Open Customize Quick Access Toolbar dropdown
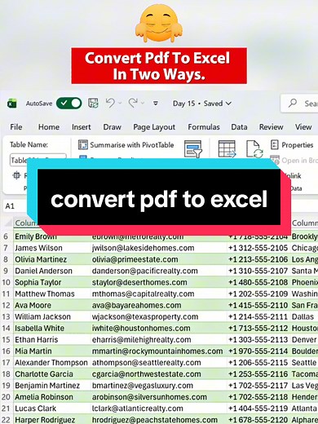This screenshot has width=318, height=424. click(156, 104)
